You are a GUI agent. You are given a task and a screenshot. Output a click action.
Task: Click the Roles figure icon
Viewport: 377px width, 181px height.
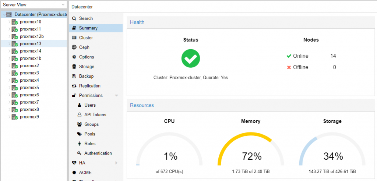[80, 143]
